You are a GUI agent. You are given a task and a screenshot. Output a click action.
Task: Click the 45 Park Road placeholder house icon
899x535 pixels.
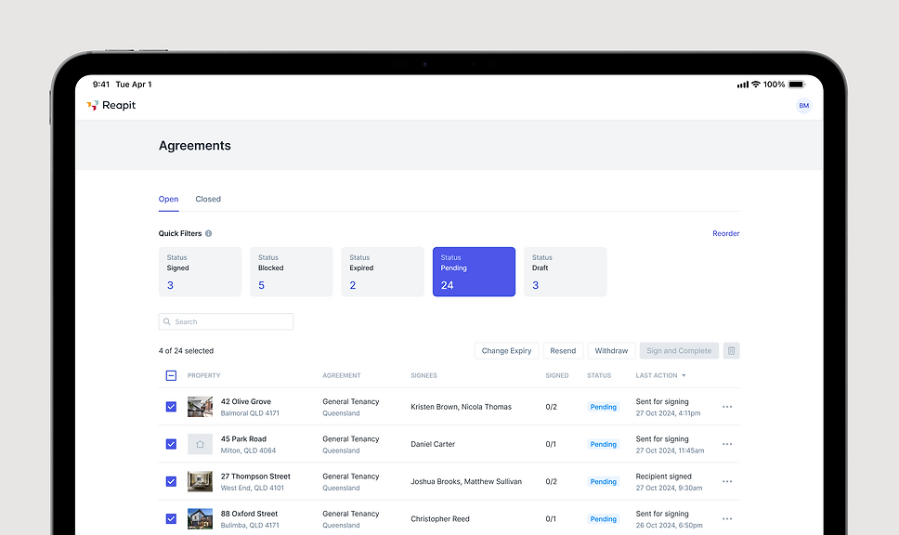200,444
